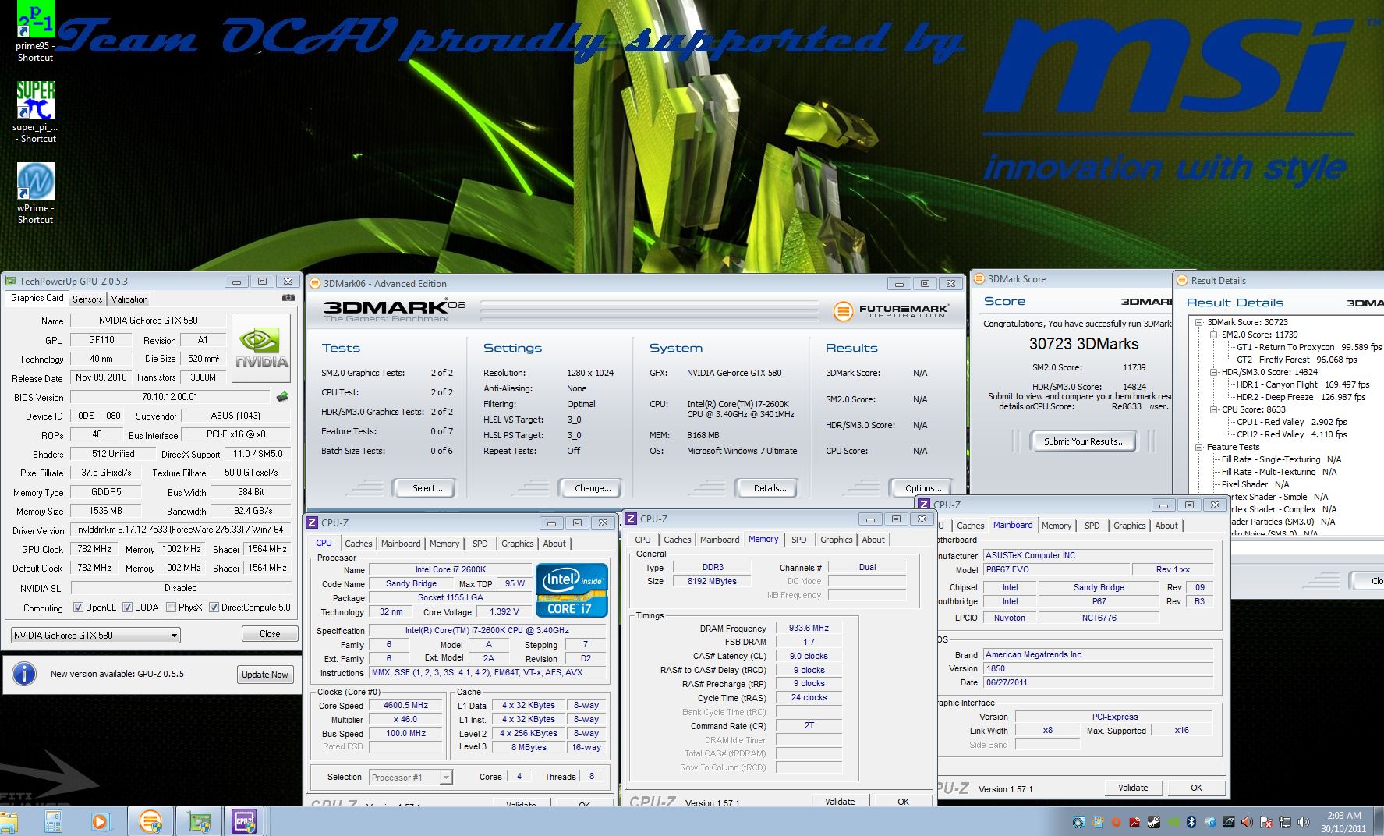
Task: Collapse the HDR/SM3.0 Score: 14824 node
Action: (x=1214, y=372)
